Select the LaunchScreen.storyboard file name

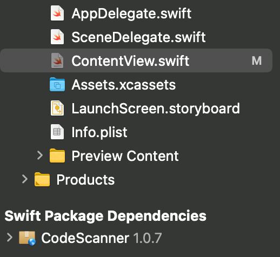click(x=156, y=109)
